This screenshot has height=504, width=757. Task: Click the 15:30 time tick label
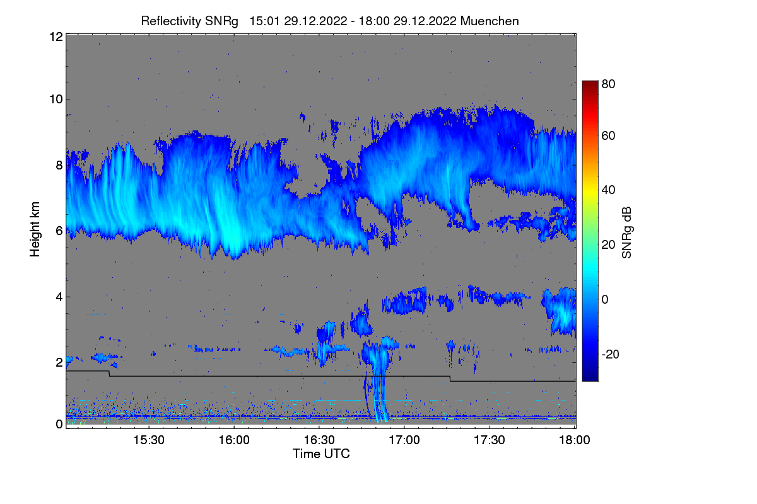pos(149,440)
